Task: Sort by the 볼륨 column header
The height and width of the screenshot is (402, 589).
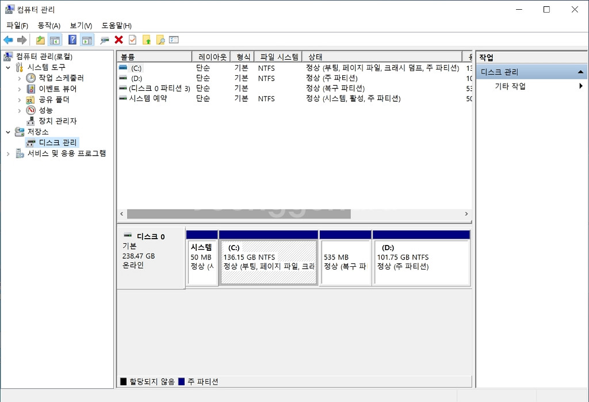Action: [154, 57]
